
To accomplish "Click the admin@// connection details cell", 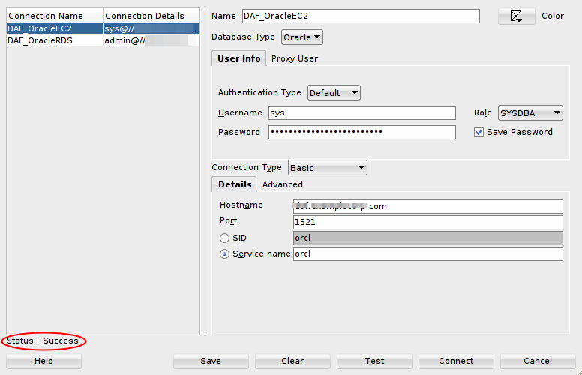I will tap(151, 40).
